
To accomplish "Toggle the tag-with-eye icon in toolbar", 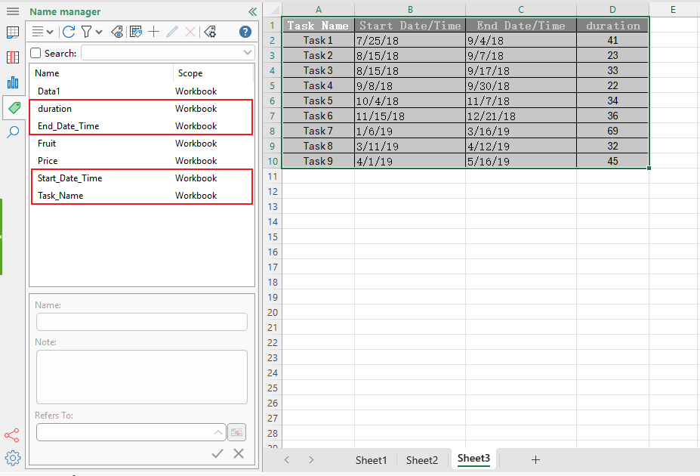I will point(117,32).
